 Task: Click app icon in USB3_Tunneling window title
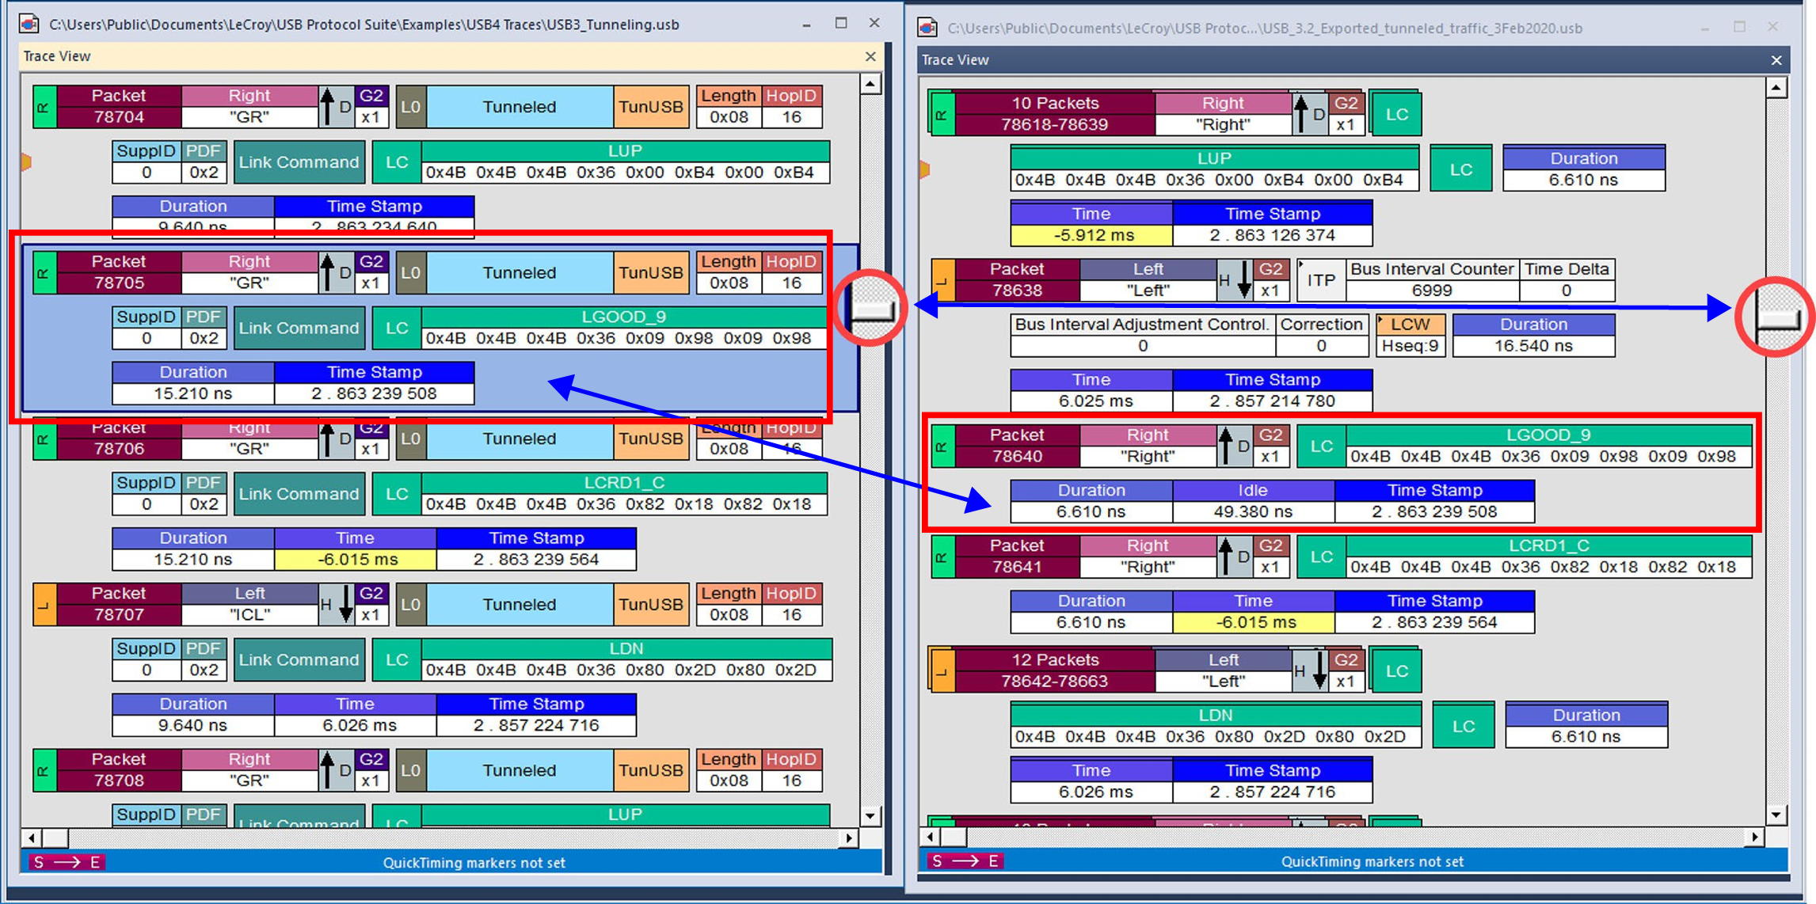coord(29,24)
